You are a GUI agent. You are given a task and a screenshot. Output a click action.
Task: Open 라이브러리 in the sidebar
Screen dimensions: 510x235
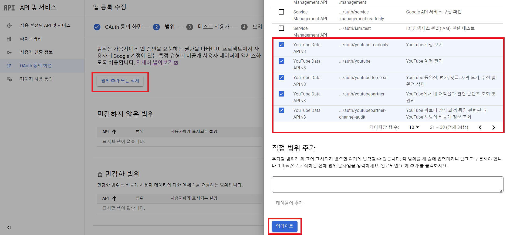[x=31, y=39]
